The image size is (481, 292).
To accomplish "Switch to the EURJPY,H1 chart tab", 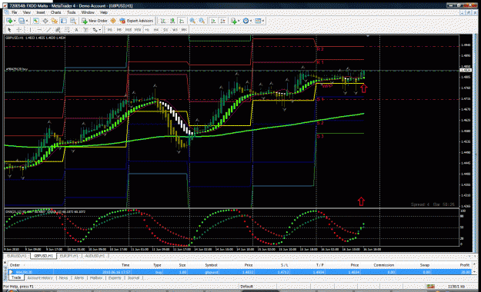I will pos(69,256).
